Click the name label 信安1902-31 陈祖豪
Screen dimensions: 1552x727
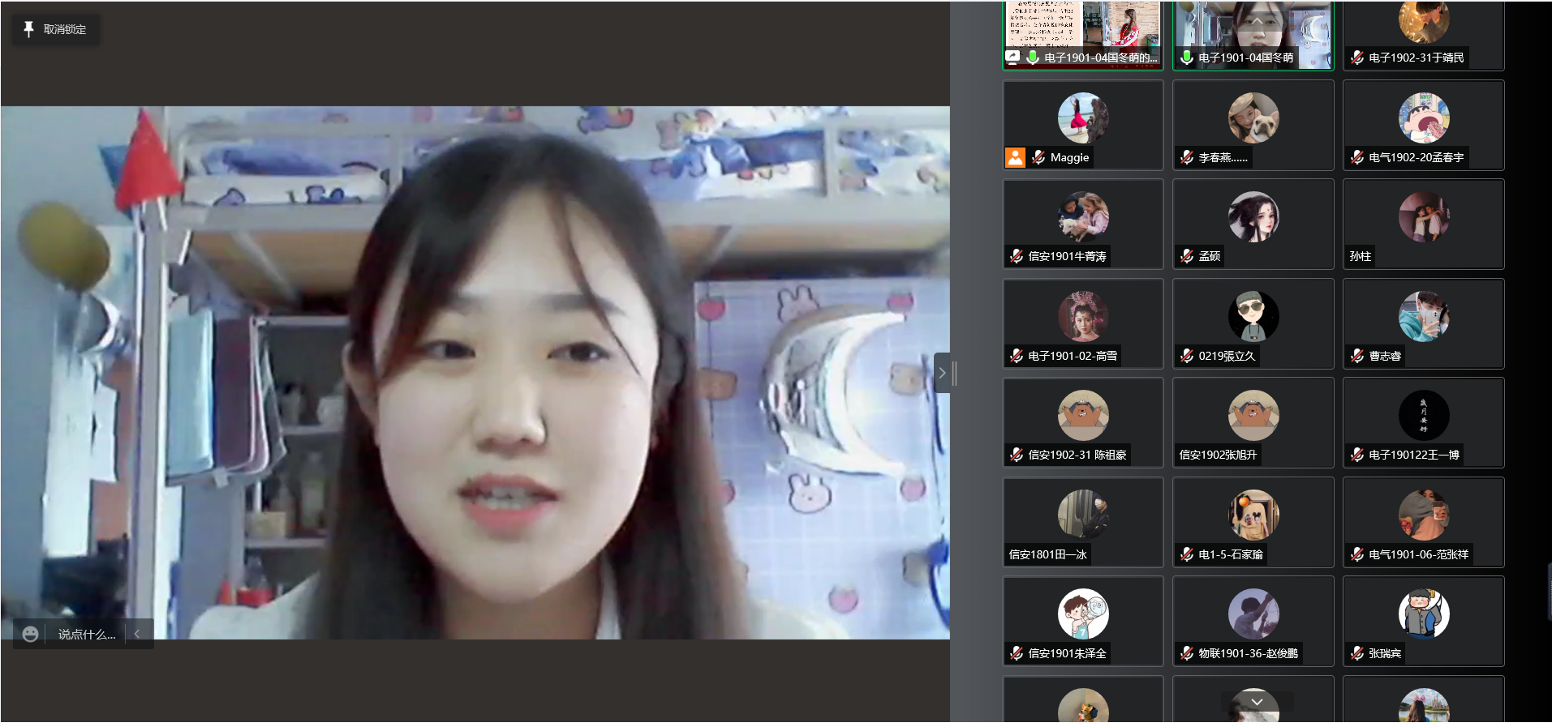[x=1077, y=455]
